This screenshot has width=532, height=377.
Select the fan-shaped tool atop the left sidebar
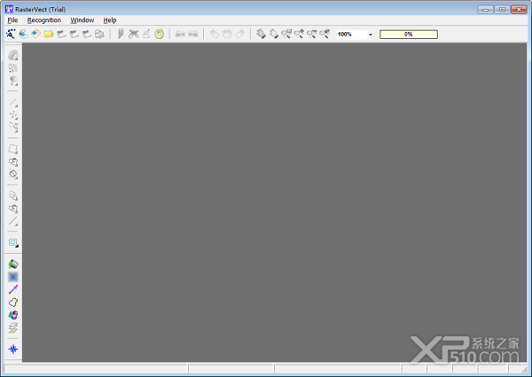coord(13,55)
